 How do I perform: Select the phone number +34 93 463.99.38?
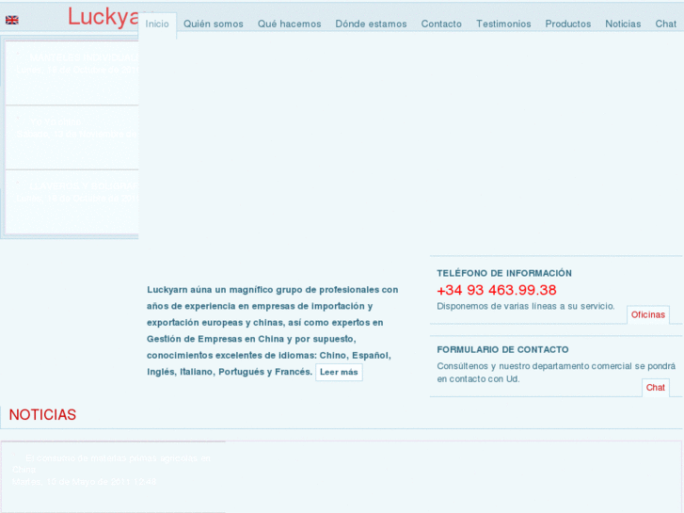[x=497, y=290]
